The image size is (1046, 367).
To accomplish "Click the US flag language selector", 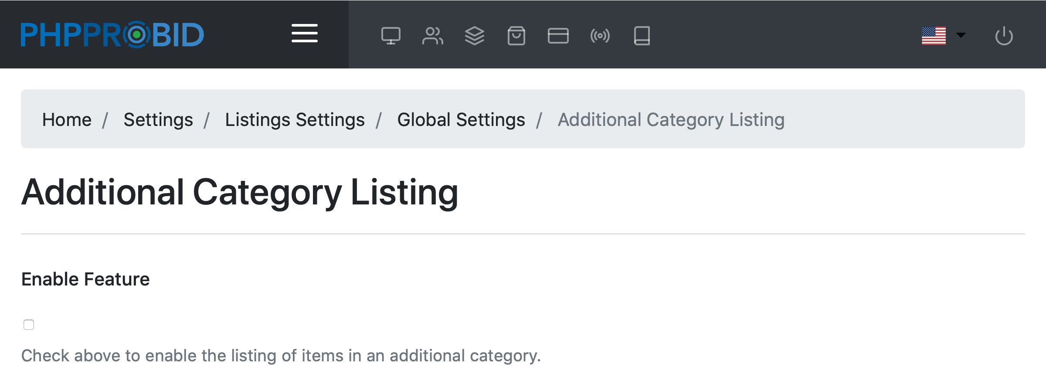I will (934, 36).
